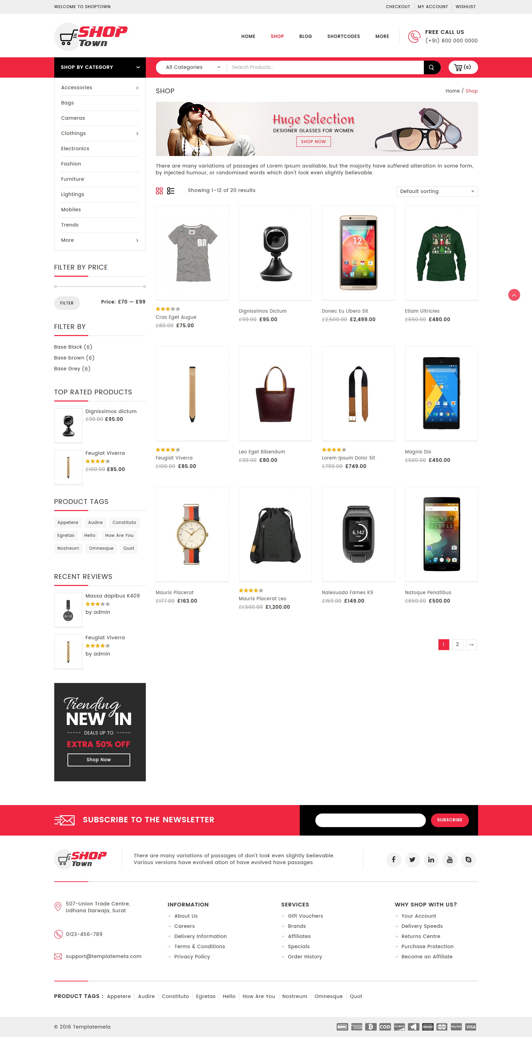Screen dimensions: 532x1037
Task: Open the YouTube social icon
Action: pos(450,859)
